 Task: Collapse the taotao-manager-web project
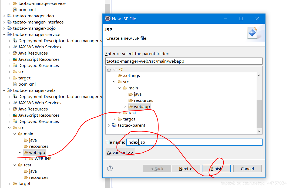(x=4, y=90)
